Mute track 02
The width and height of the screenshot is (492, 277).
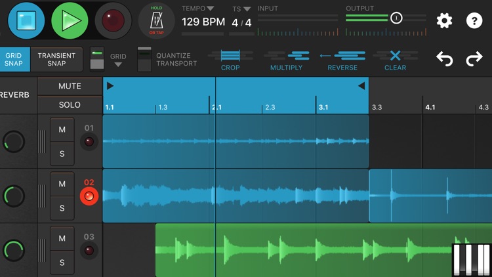click(x=62, y=184)
